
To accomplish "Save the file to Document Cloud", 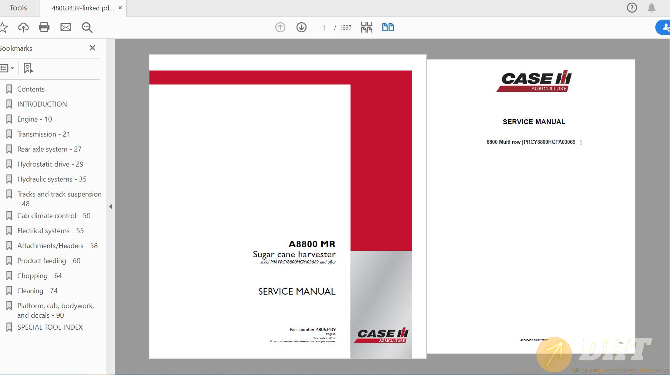I will [x=23, y=27].
